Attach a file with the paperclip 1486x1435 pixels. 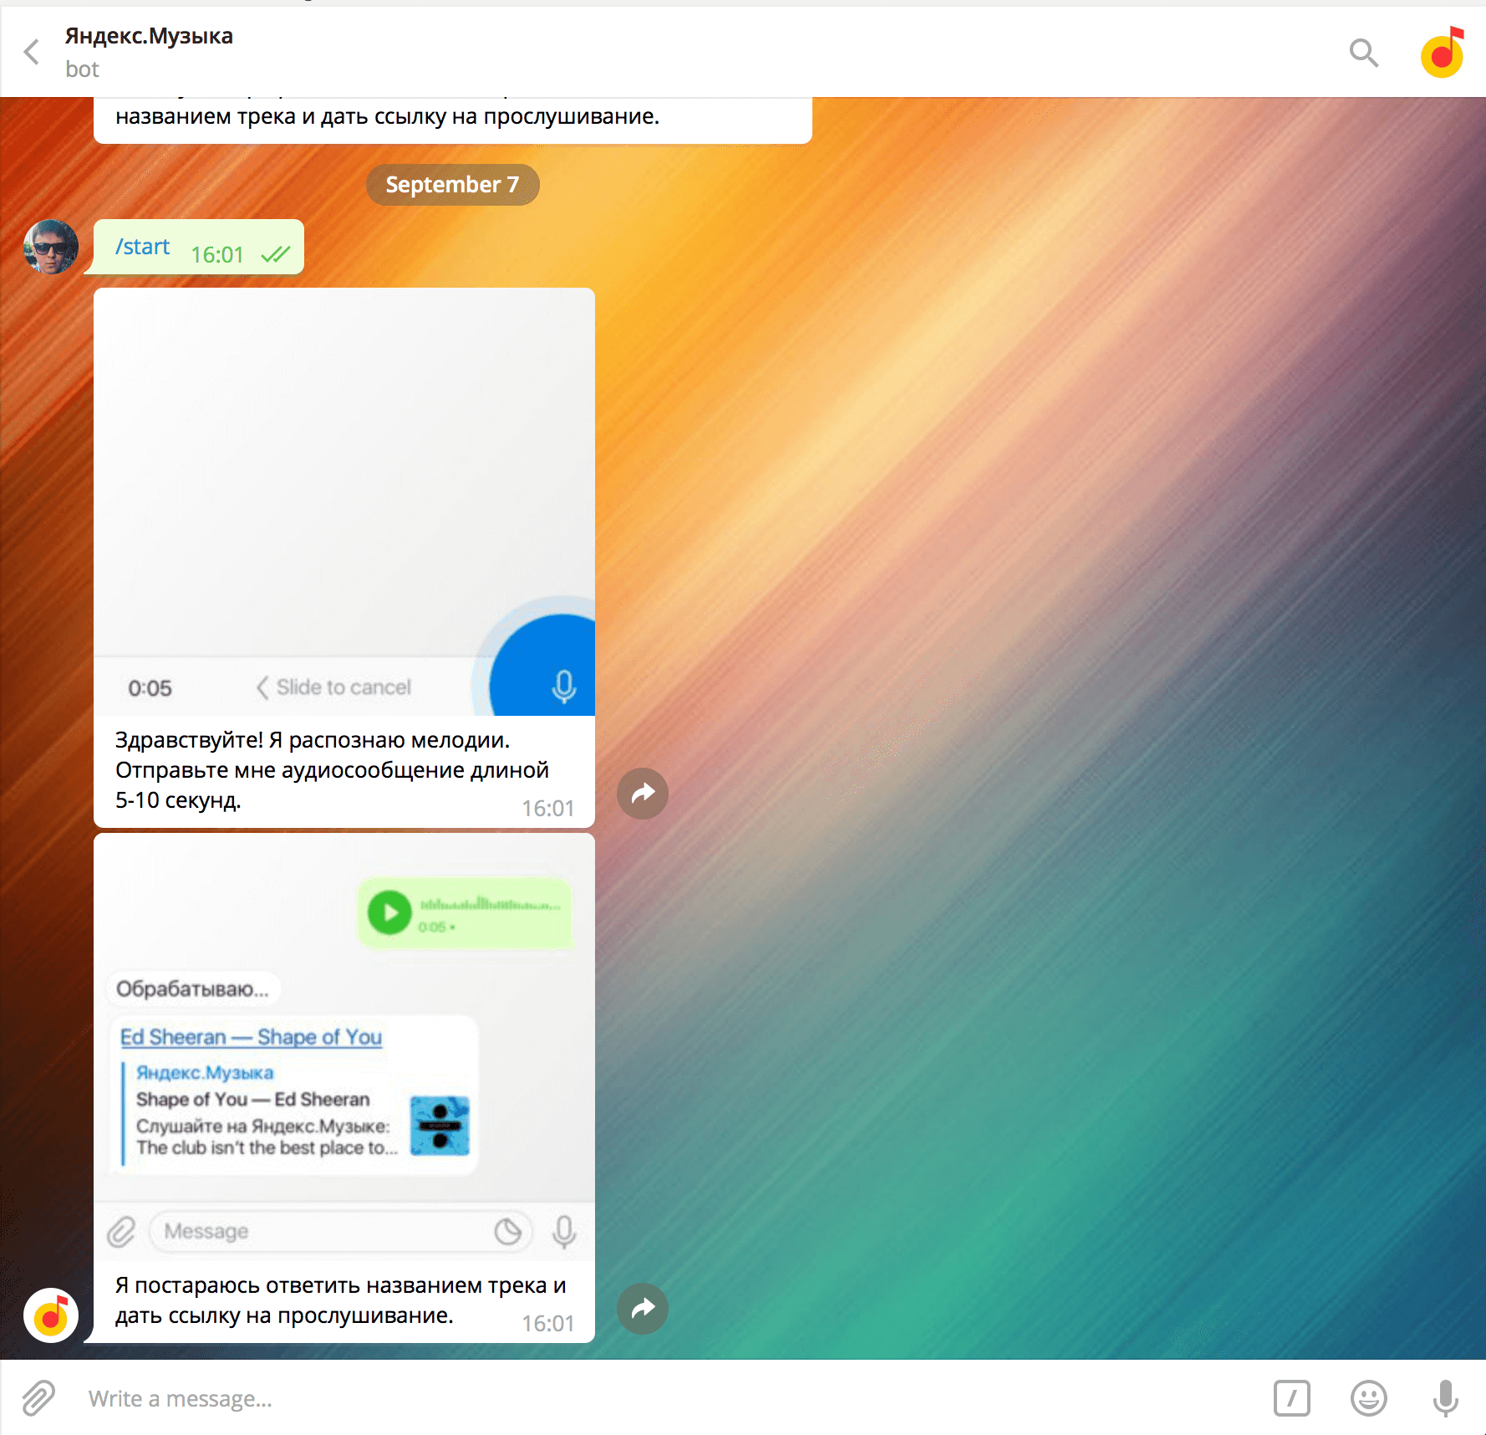38,1398
